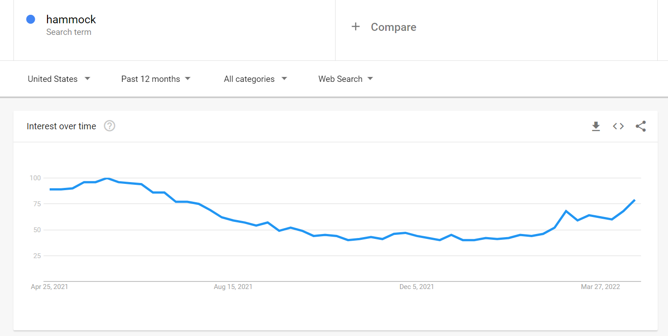Click the Compare button
The image size is (668, 336).
coord(393,27)
